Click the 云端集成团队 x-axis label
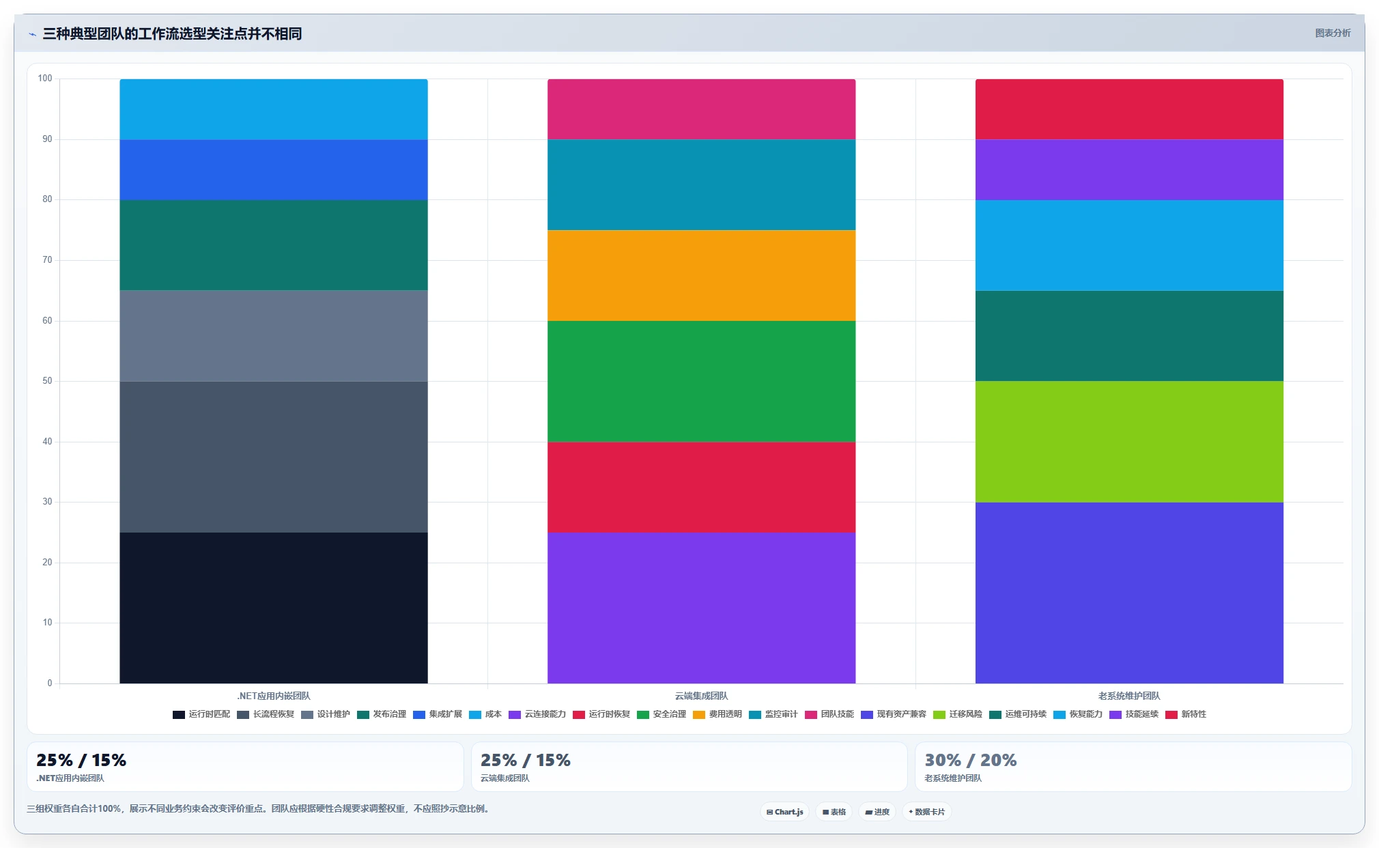 701,696
